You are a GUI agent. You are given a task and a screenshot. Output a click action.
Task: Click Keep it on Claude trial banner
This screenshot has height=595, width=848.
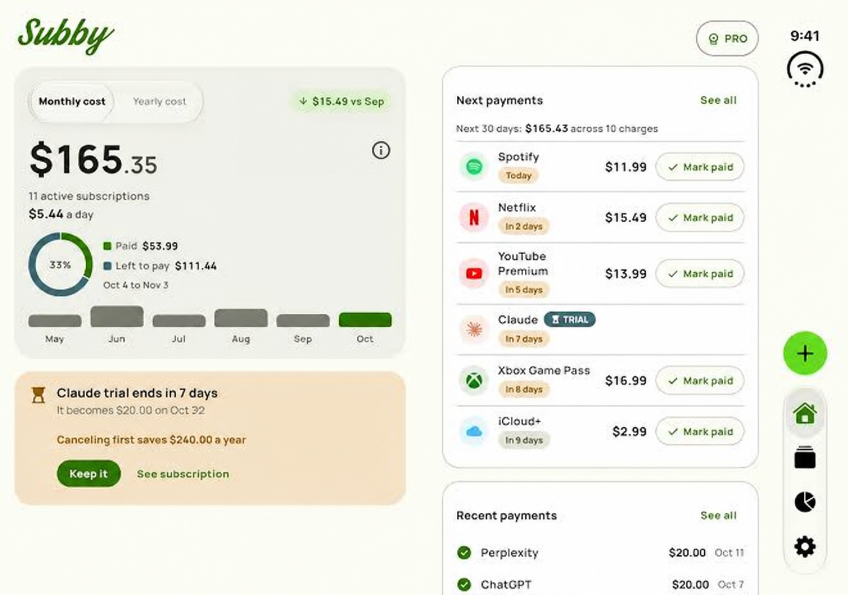tap(88, 474)
